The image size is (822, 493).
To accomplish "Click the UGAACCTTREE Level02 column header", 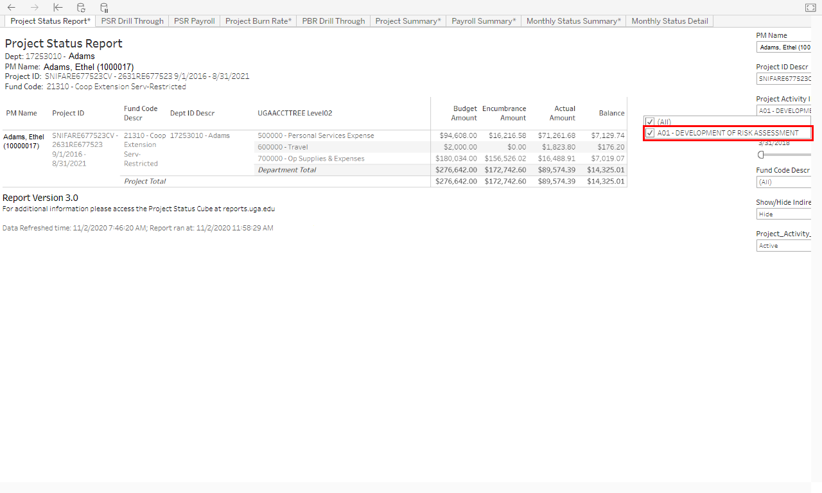I will click(295, 113).
